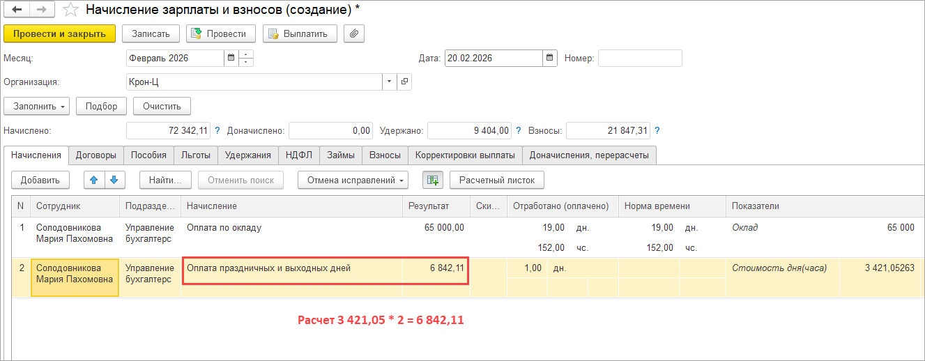Click the Доначислено total 0,00
925x361 pixels.
330,130
